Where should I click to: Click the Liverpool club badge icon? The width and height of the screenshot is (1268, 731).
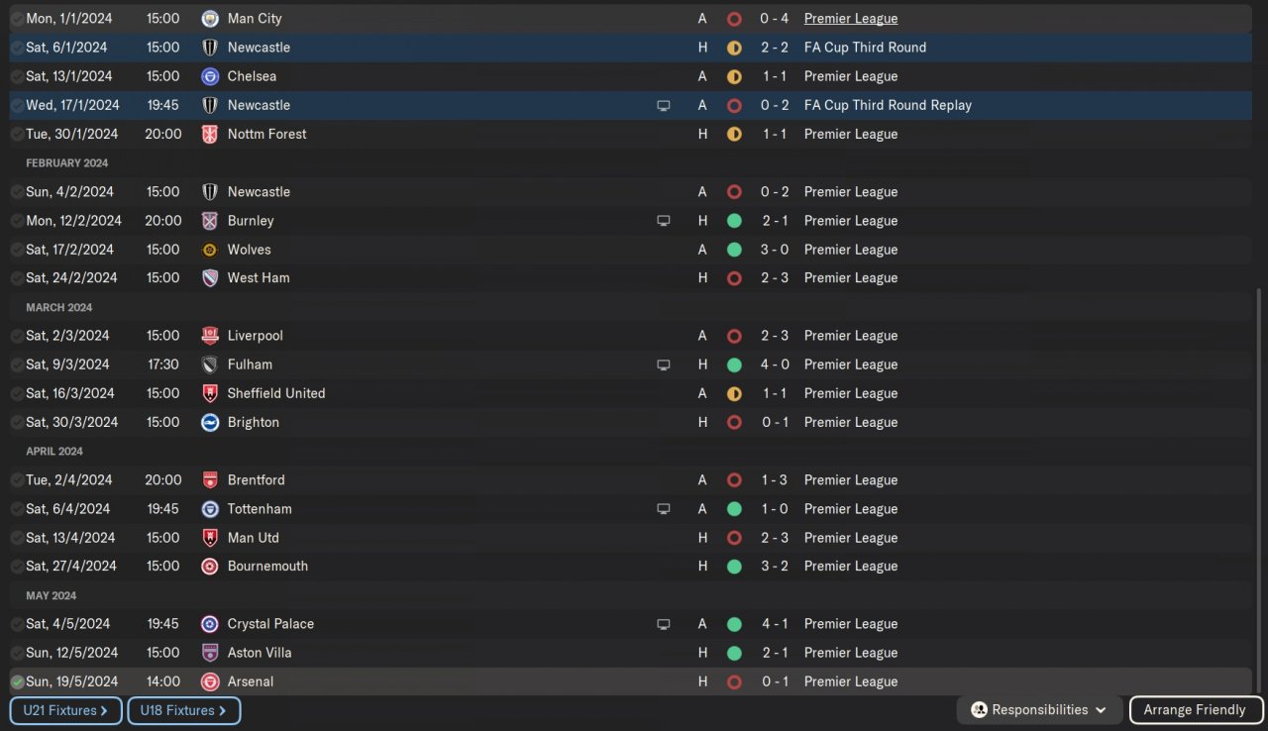coord(210,336)
